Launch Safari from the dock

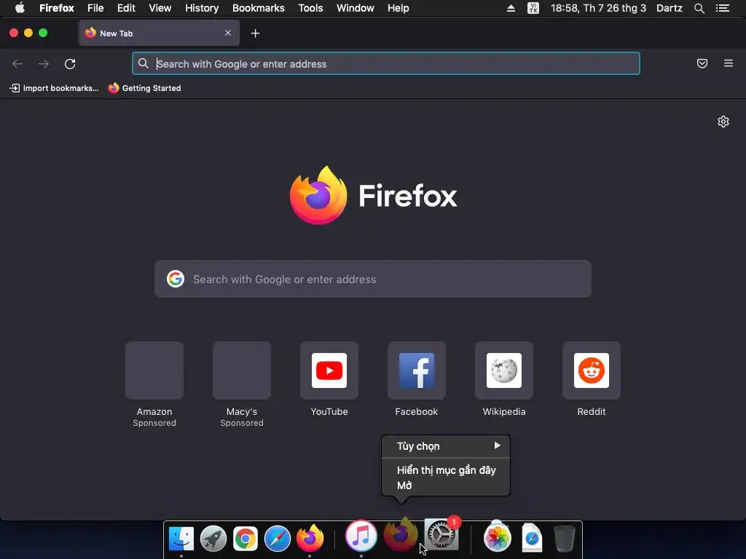pyautogui.click(x=278, y=539)
